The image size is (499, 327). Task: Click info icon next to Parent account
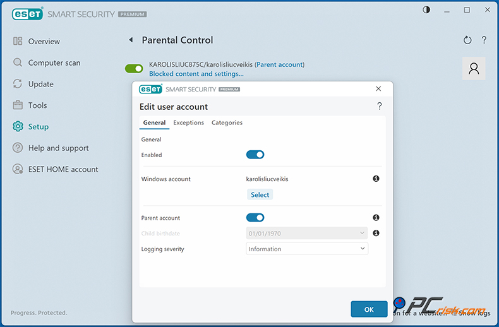[376, 218]
